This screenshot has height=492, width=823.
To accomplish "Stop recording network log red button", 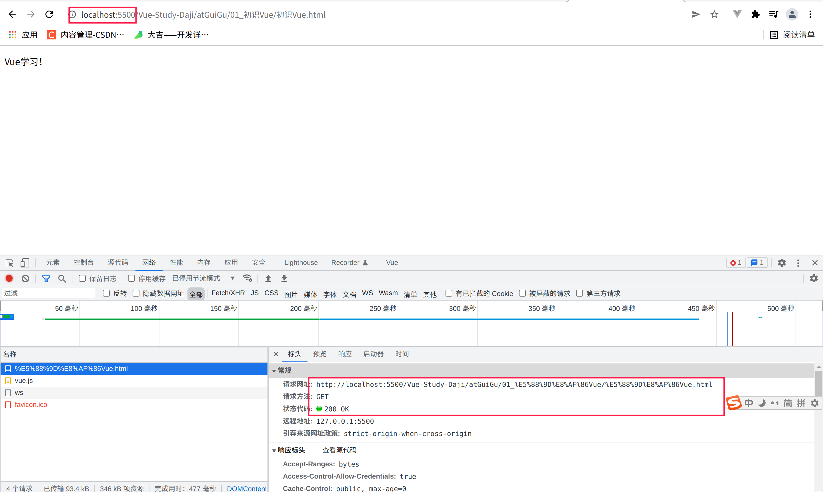I will coord(9,279).
